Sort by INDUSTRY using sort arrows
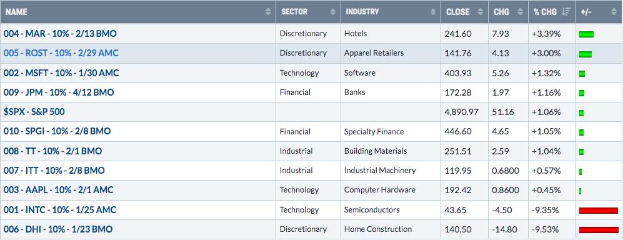 (x=433, y=12)
